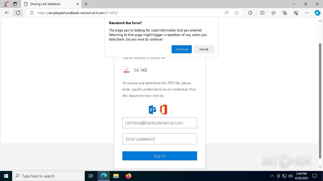Open File Explorer from the taskbar

point(116,176)
